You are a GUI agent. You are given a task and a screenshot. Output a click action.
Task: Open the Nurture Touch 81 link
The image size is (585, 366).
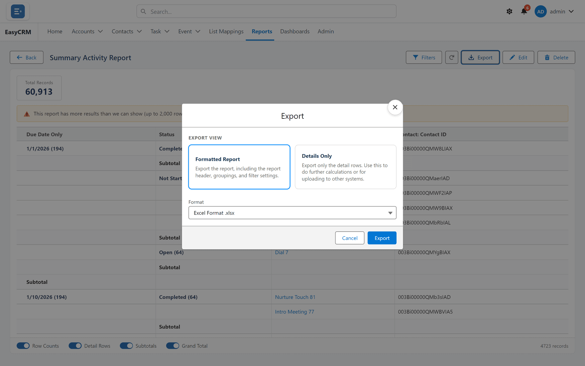295,297
